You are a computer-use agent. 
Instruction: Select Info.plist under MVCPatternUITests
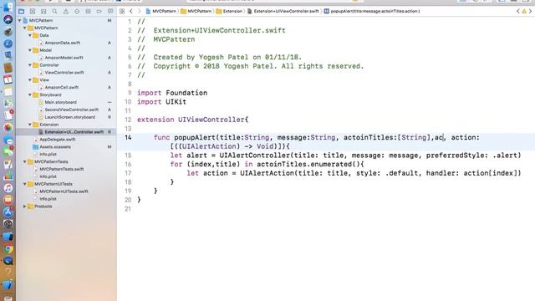point(48,199)
